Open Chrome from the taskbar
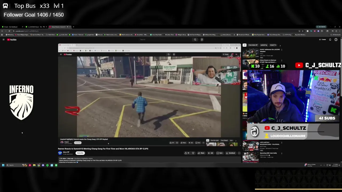This screenshot has height=192, width=342. 39,165
